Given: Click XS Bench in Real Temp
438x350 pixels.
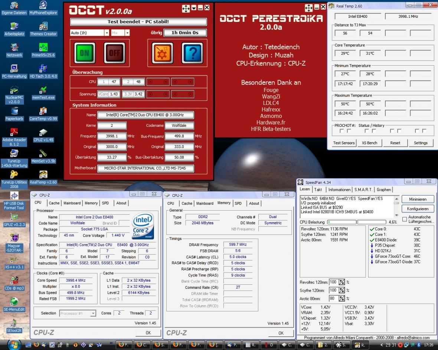Looking at the screenshot, I should point(369,143).
